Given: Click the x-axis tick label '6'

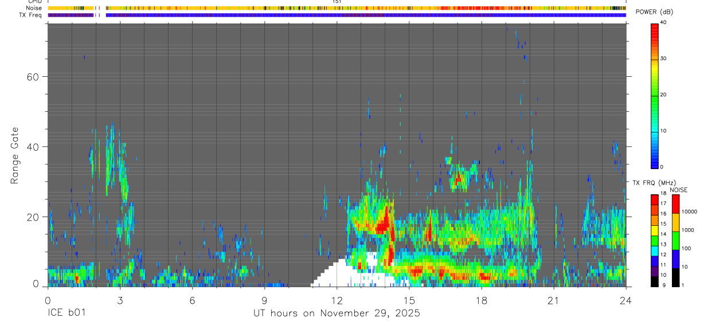Looking at the screenshot, I should [x=192, y=300].
